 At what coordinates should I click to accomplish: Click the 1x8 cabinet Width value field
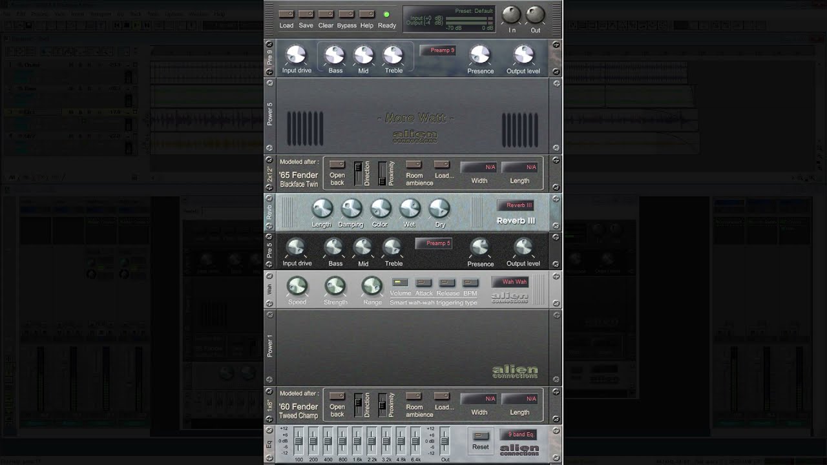[x=479, y=398]
